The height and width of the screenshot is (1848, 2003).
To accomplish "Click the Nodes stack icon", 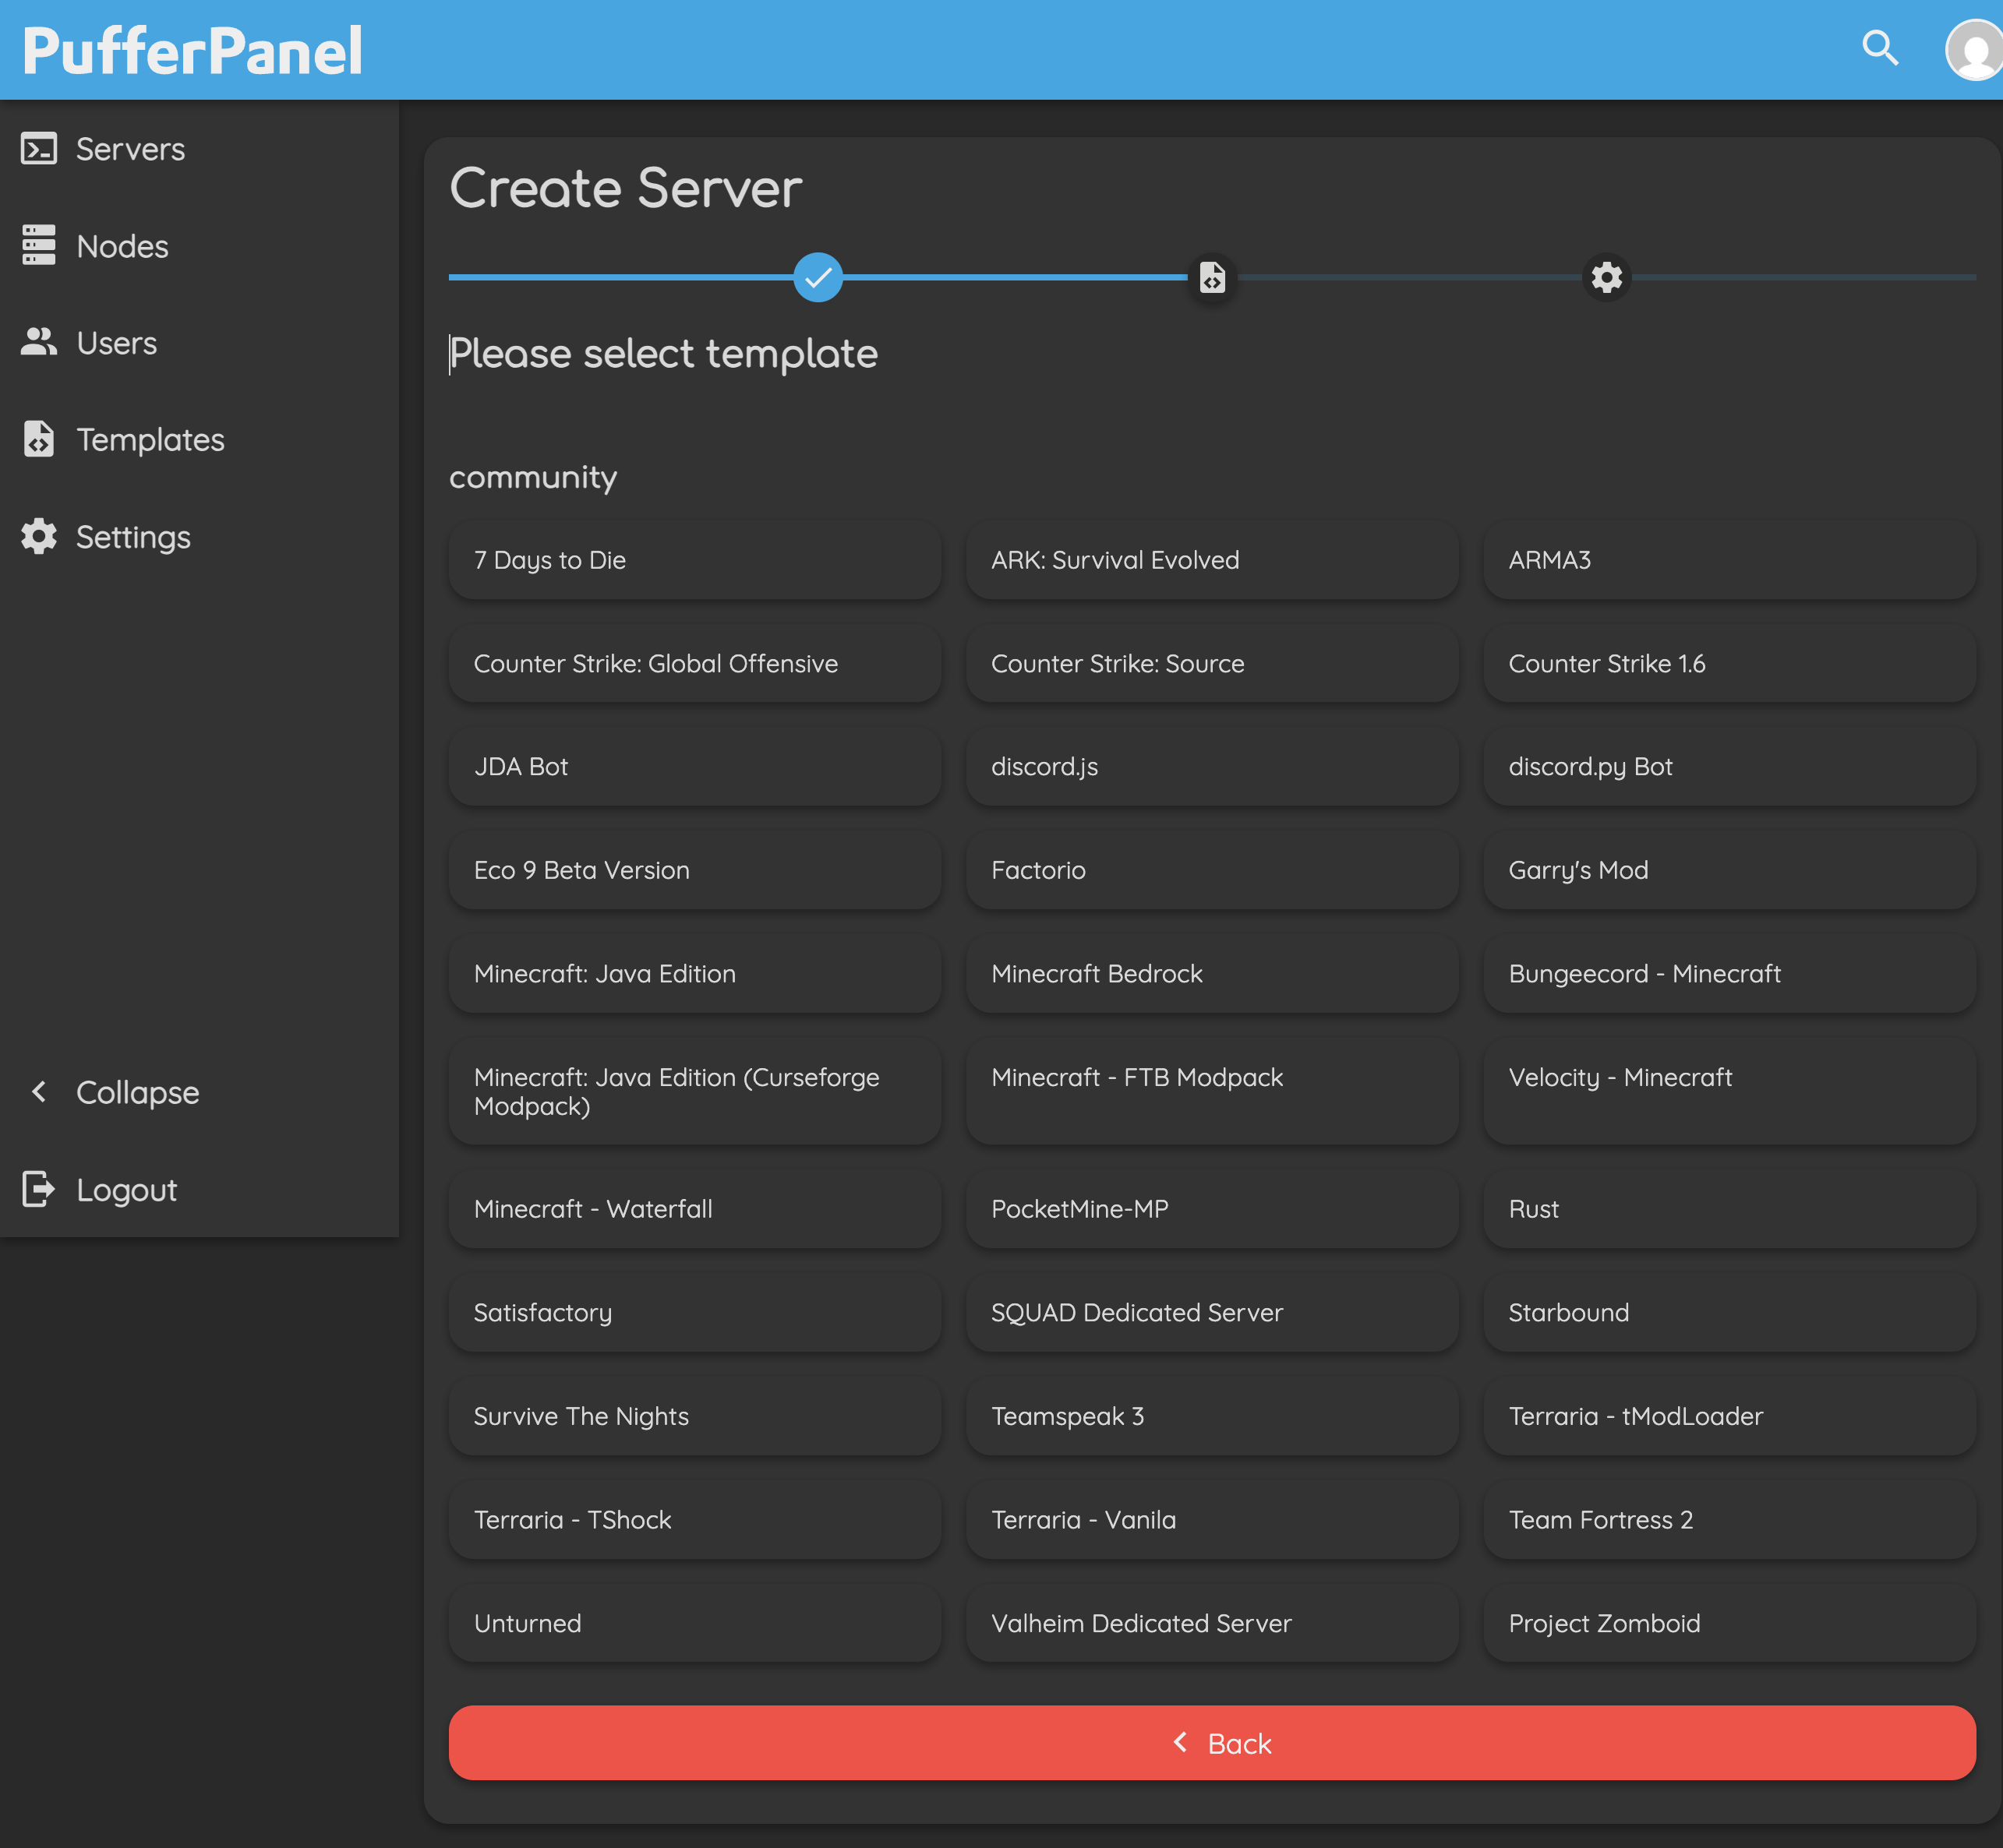I will pos(39,246).
